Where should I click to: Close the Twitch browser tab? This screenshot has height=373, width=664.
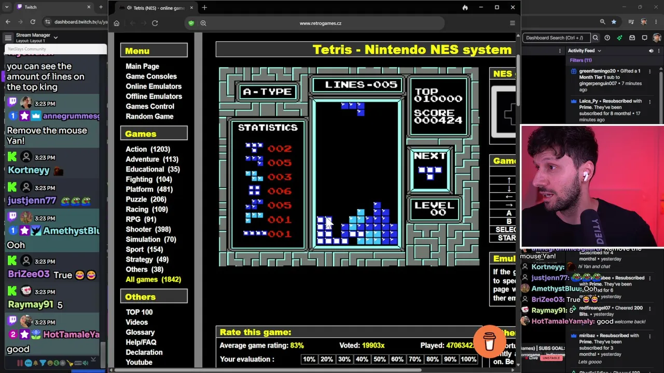coord(89,7)
